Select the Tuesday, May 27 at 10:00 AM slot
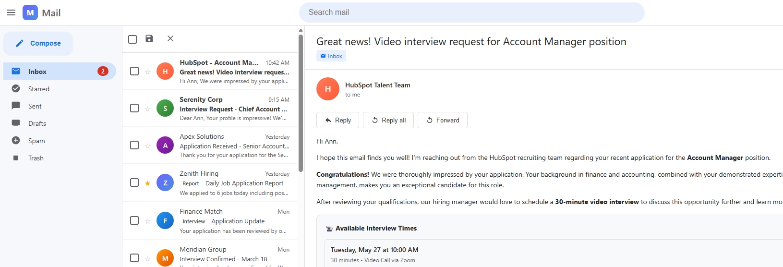The height and width of the screenshot is (267, 783). 554,254
